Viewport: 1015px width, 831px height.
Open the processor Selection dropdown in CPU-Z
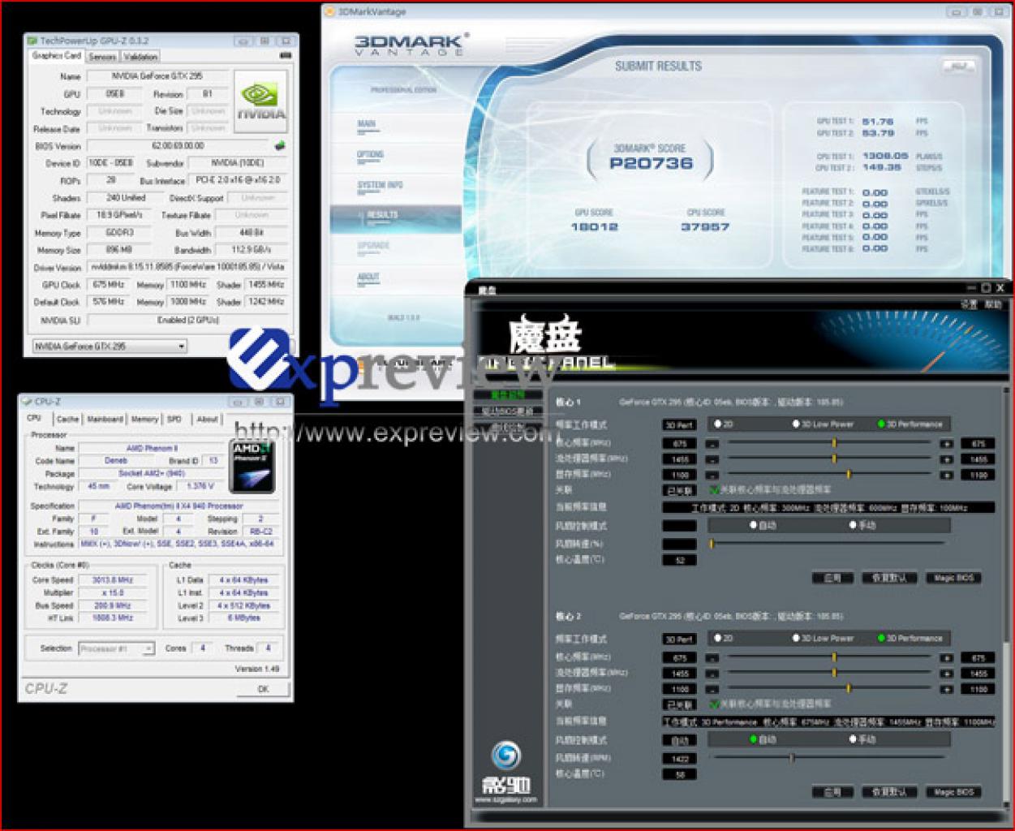tap(116, 648)
